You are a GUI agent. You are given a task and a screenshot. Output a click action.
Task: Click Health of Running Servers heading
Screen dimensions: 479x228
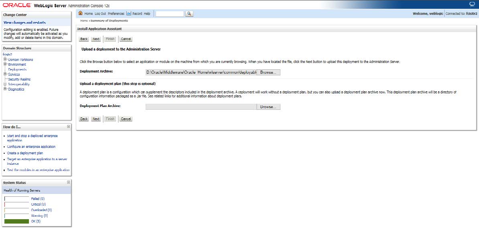tap(22, 190)
